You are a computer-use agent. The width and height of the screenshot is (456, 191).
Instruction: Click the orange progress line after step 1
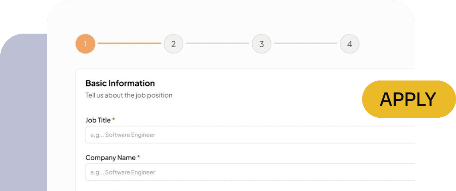pos(130,43)
